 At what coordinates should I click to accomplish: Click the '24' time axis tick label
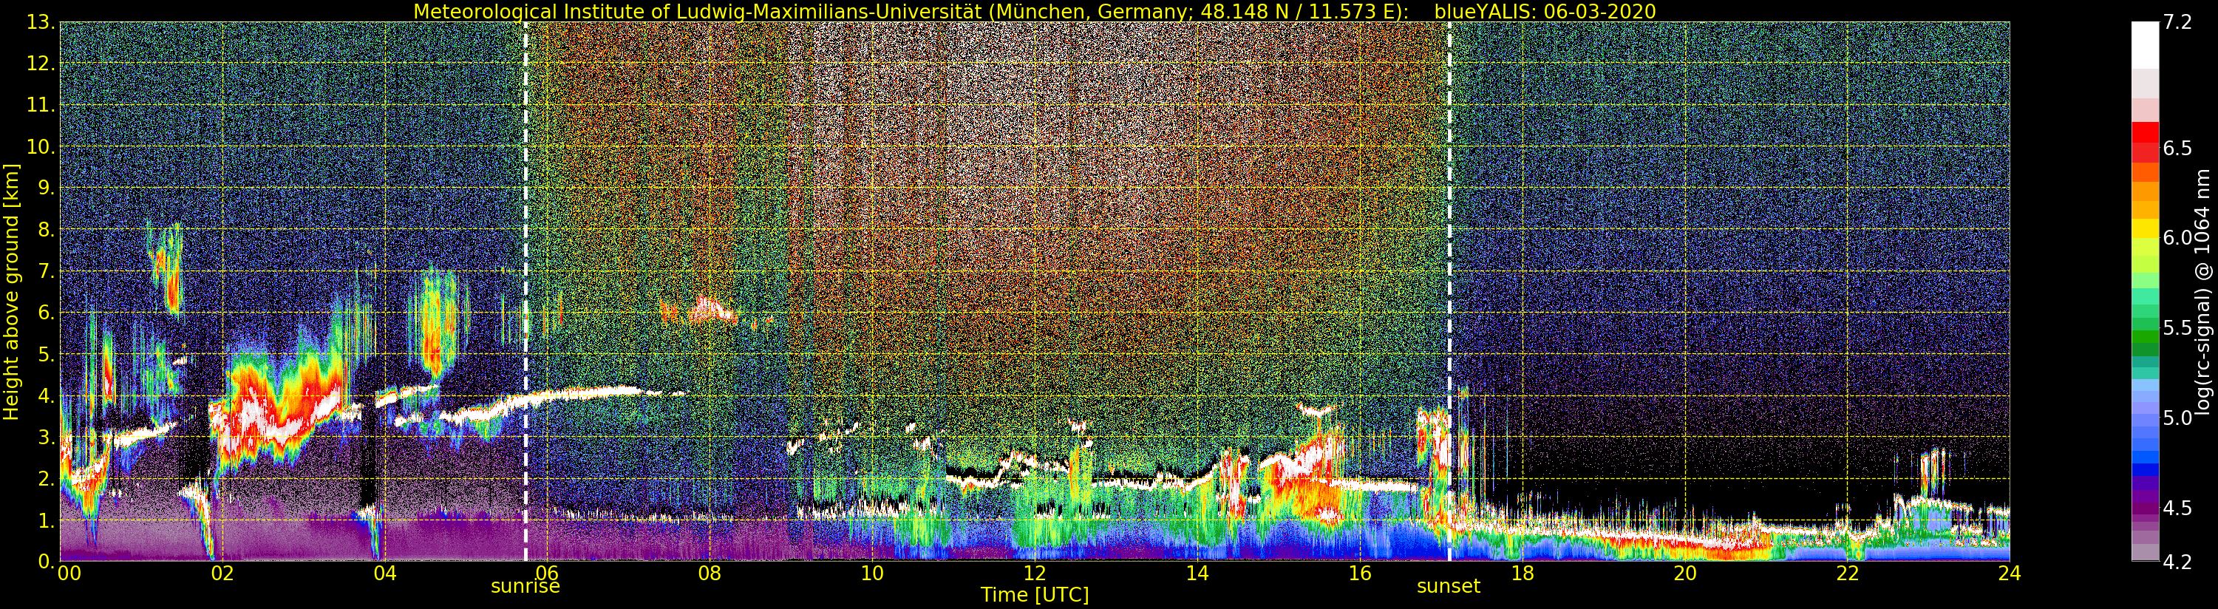2010,574
